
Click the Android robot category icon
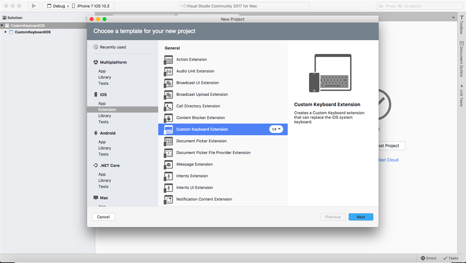(96, 133)
